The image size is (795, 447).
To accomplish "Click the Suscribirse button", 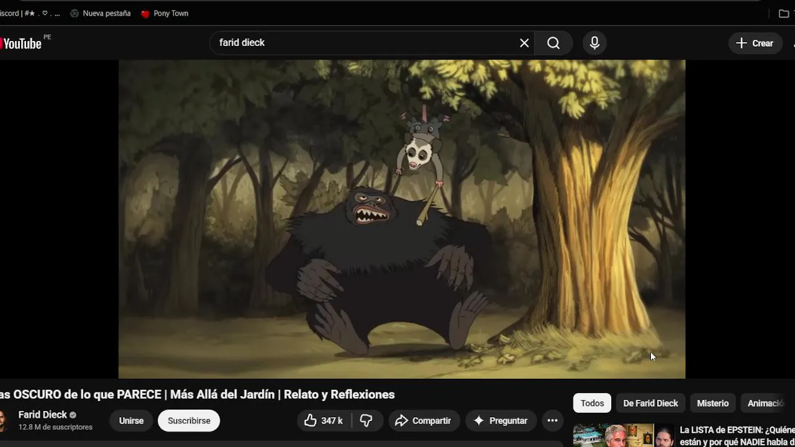I will (x=189, y=420).
